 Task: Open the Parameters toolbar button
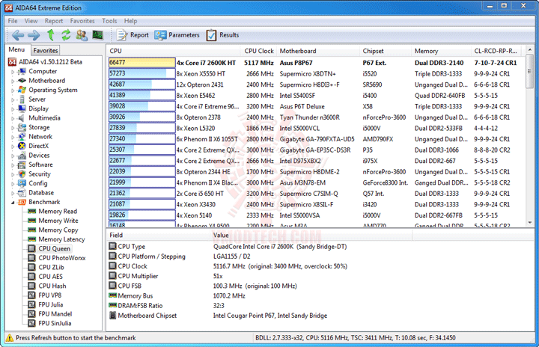pos(177,35)
